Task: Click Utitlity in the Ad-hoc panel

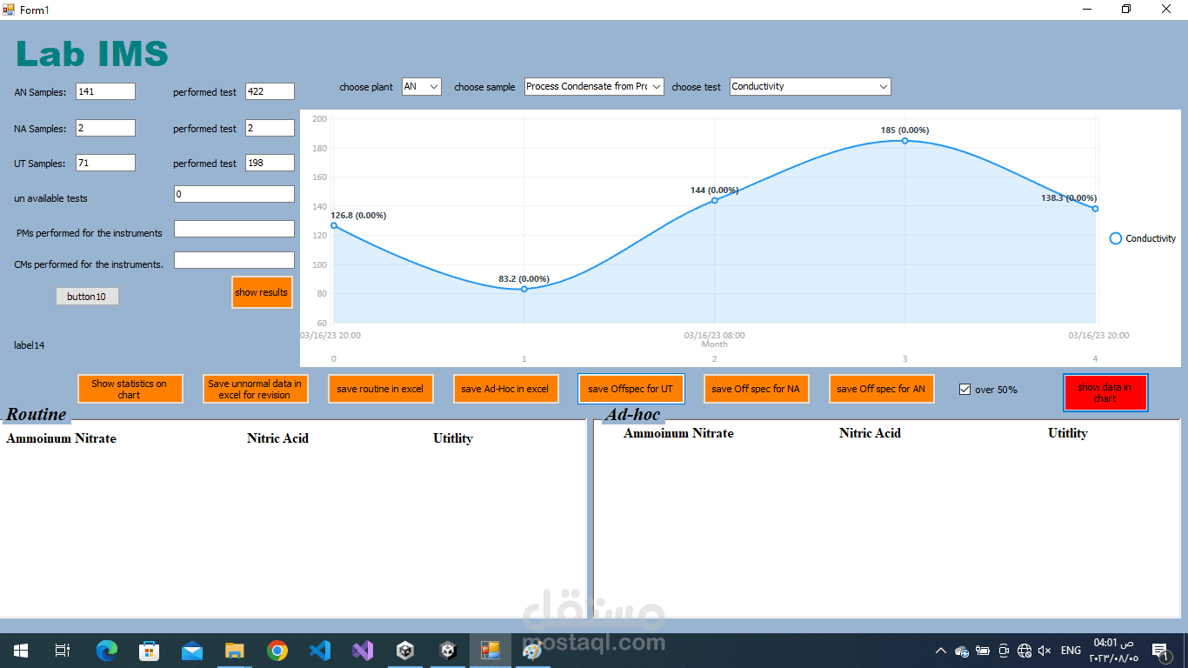Action: click(1068, 433)
